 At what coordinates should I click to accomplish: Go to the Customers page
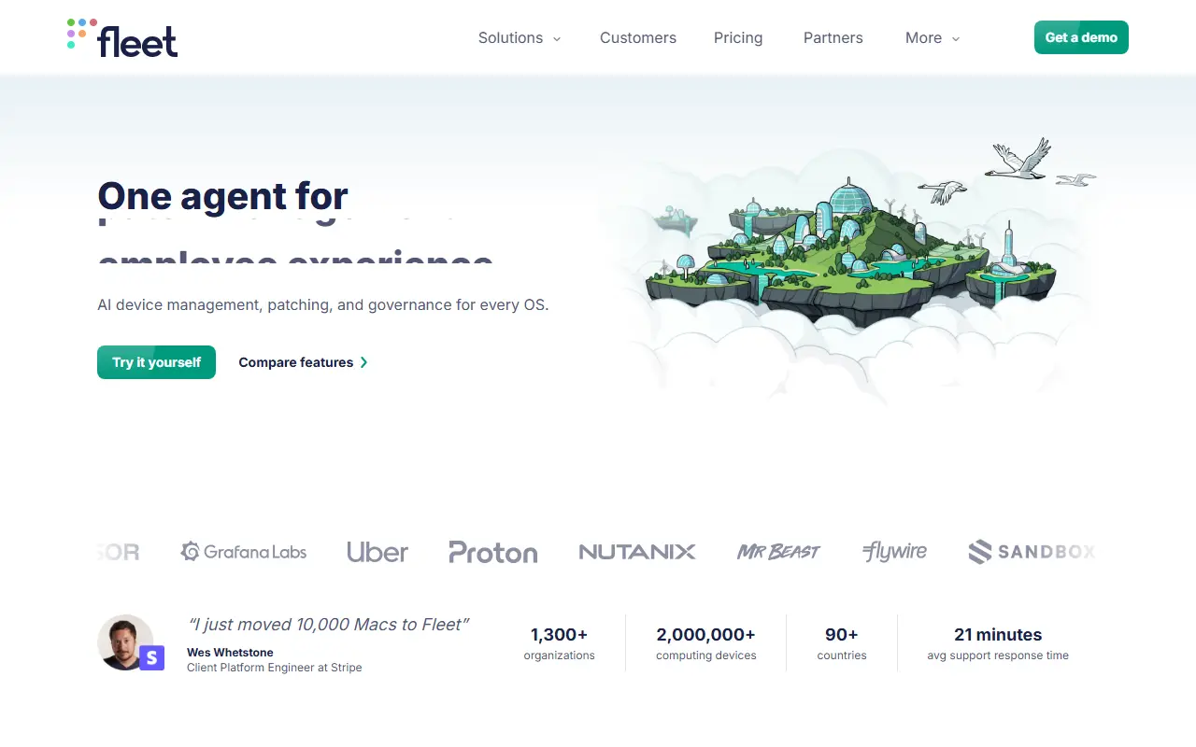638,38
